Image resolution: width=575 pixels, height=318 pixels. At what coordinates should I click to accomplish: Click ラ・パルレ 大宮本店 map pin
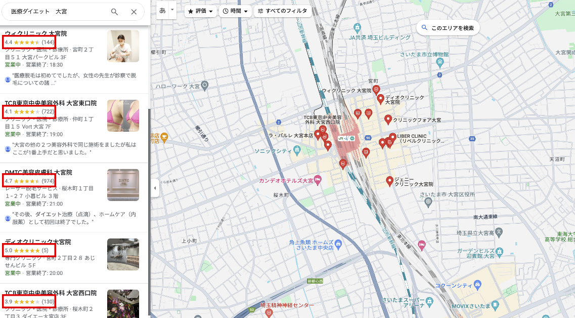(318, 135)
